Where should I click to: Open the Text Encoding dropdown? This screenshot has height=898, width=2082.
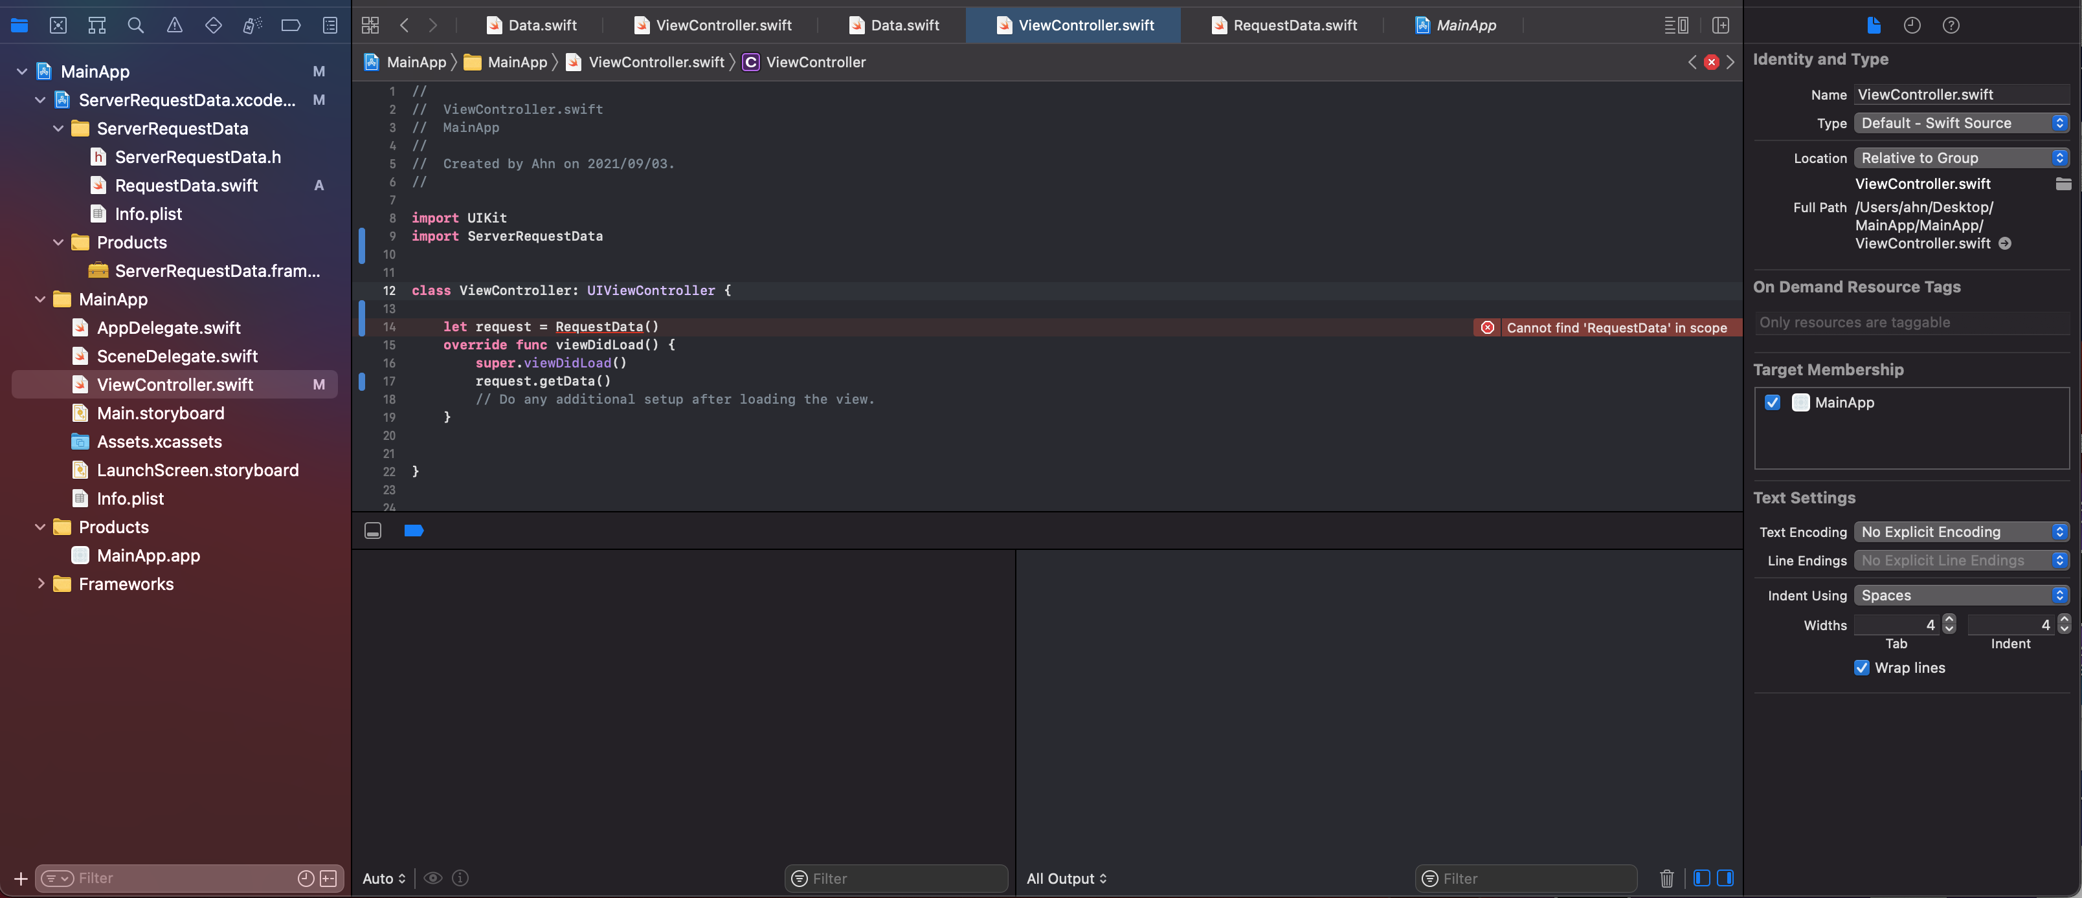pos(1961,531)
